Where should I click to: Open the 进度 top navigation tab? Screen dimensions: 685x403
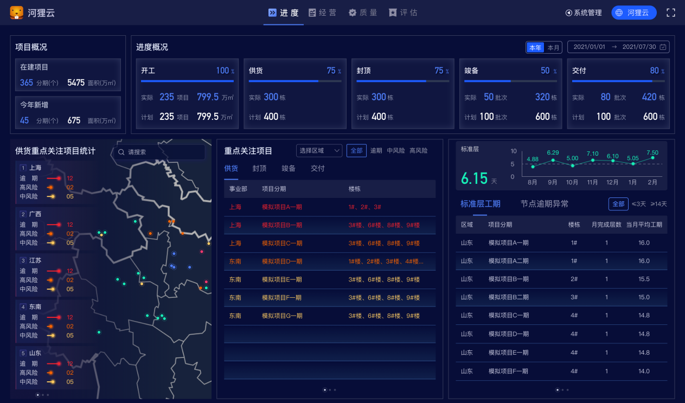point(284,12)
